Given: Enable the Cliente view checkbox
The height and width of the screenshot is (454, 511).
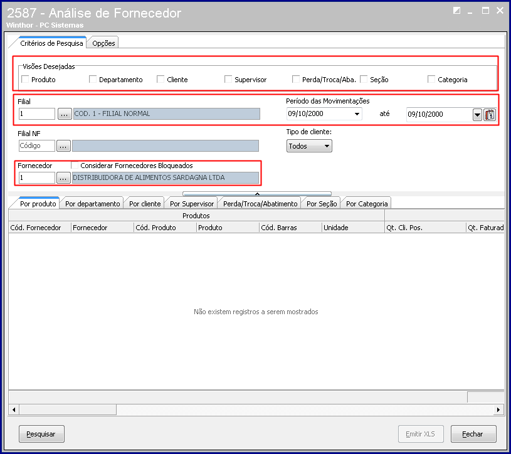Looking at the screenshot, I should pyautogui.click(x=161, y=79).
